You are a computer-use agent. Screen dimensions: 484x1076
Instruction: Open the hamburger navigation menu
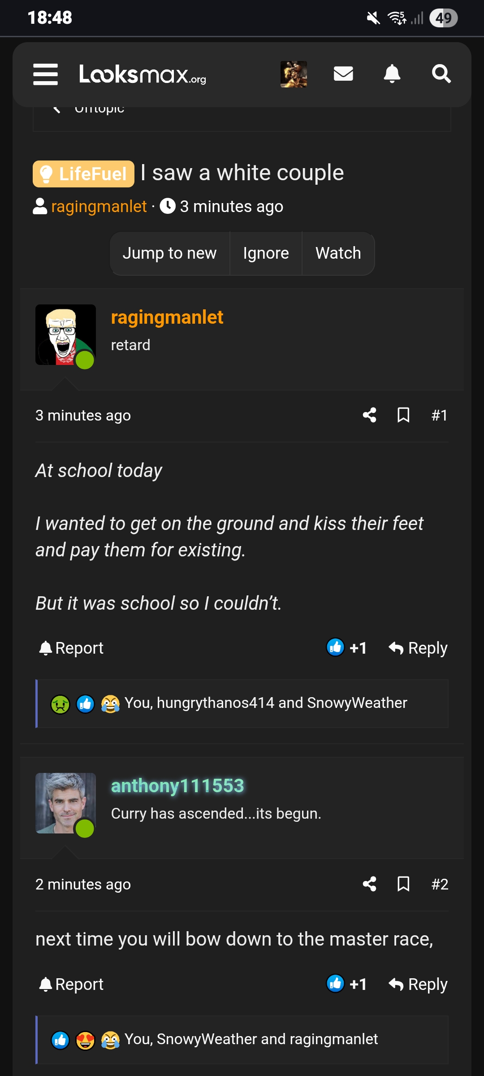click(45, 74)
